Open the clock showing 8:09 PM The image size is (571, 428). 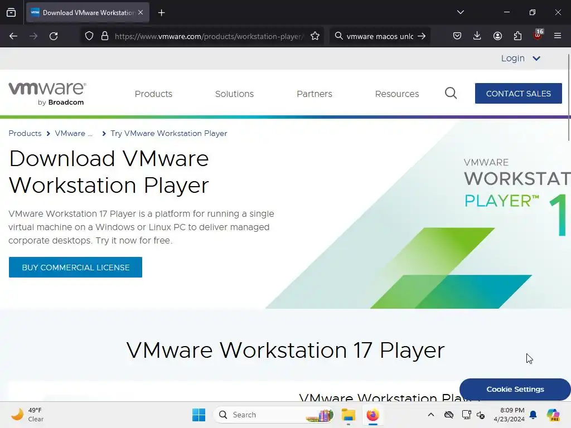click(509, 415)
